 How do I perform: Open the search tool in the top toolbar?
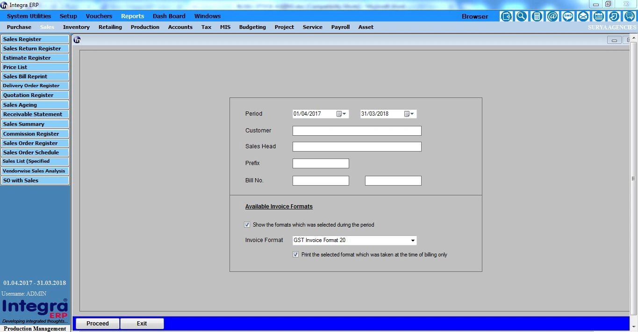click(x=521, y=16)
